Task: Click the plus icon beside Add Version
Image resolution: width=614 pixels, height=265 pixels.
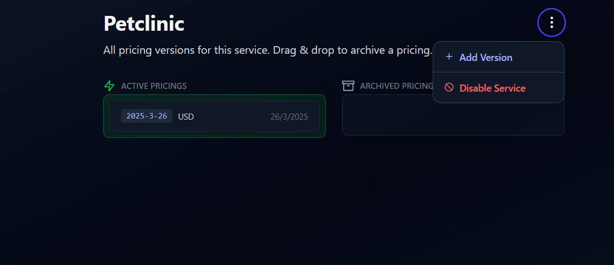Action: [449, 57]
